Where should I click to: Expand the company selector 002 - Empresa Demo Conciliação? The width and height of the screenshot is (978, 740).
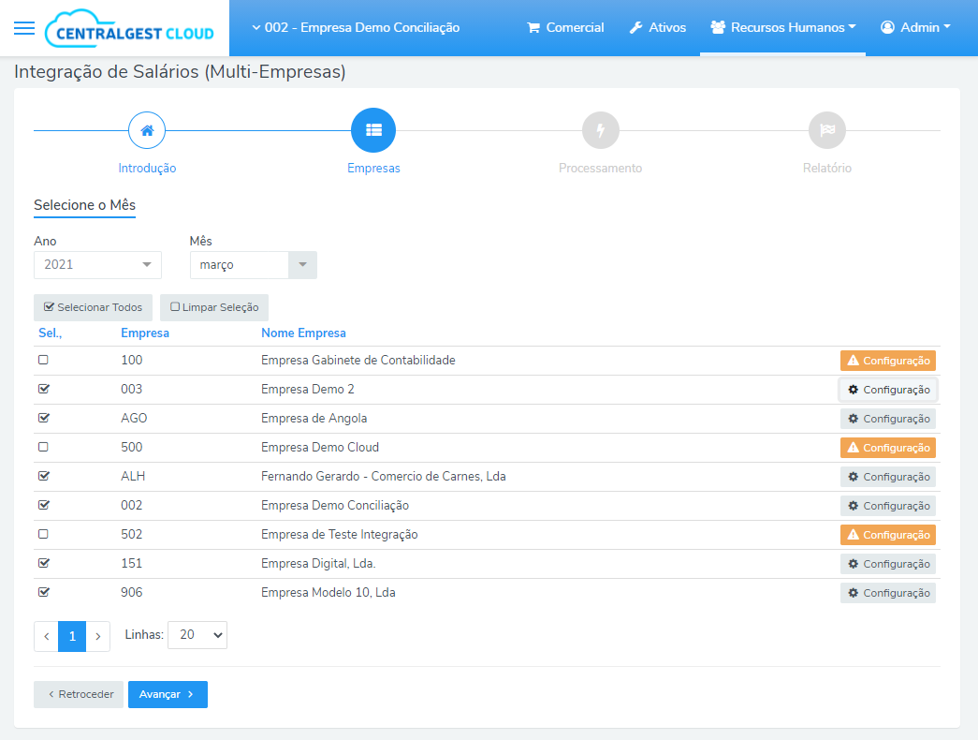click(x=356, y=27)
